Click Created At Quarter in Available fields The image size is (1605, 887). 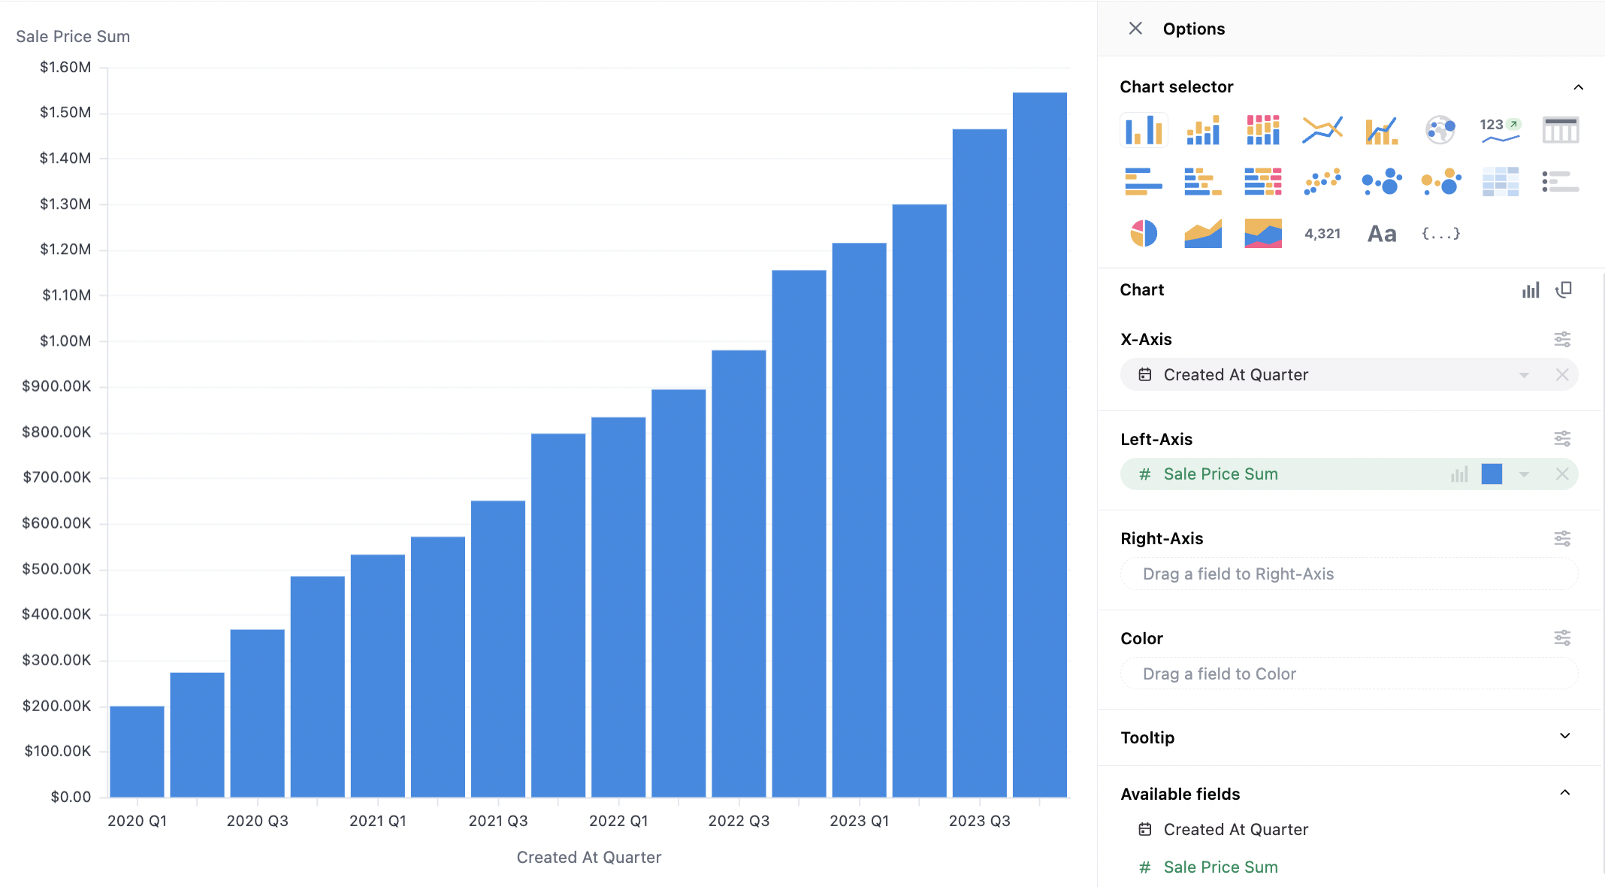(1235, 829)
